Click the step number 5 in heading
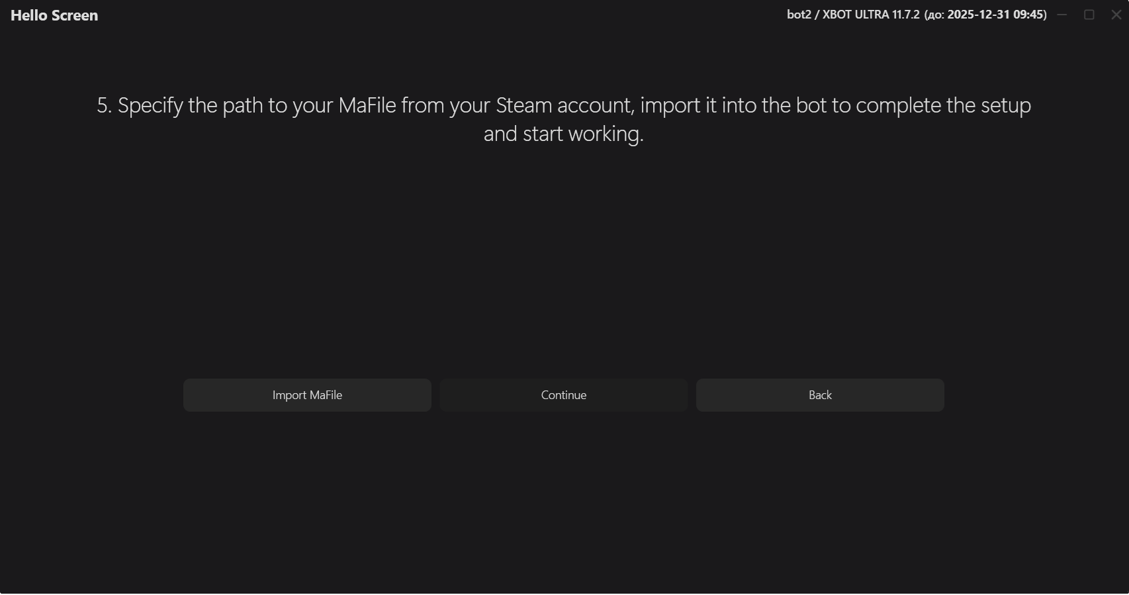Screen dimensions: 1129x595 [103, 106]
